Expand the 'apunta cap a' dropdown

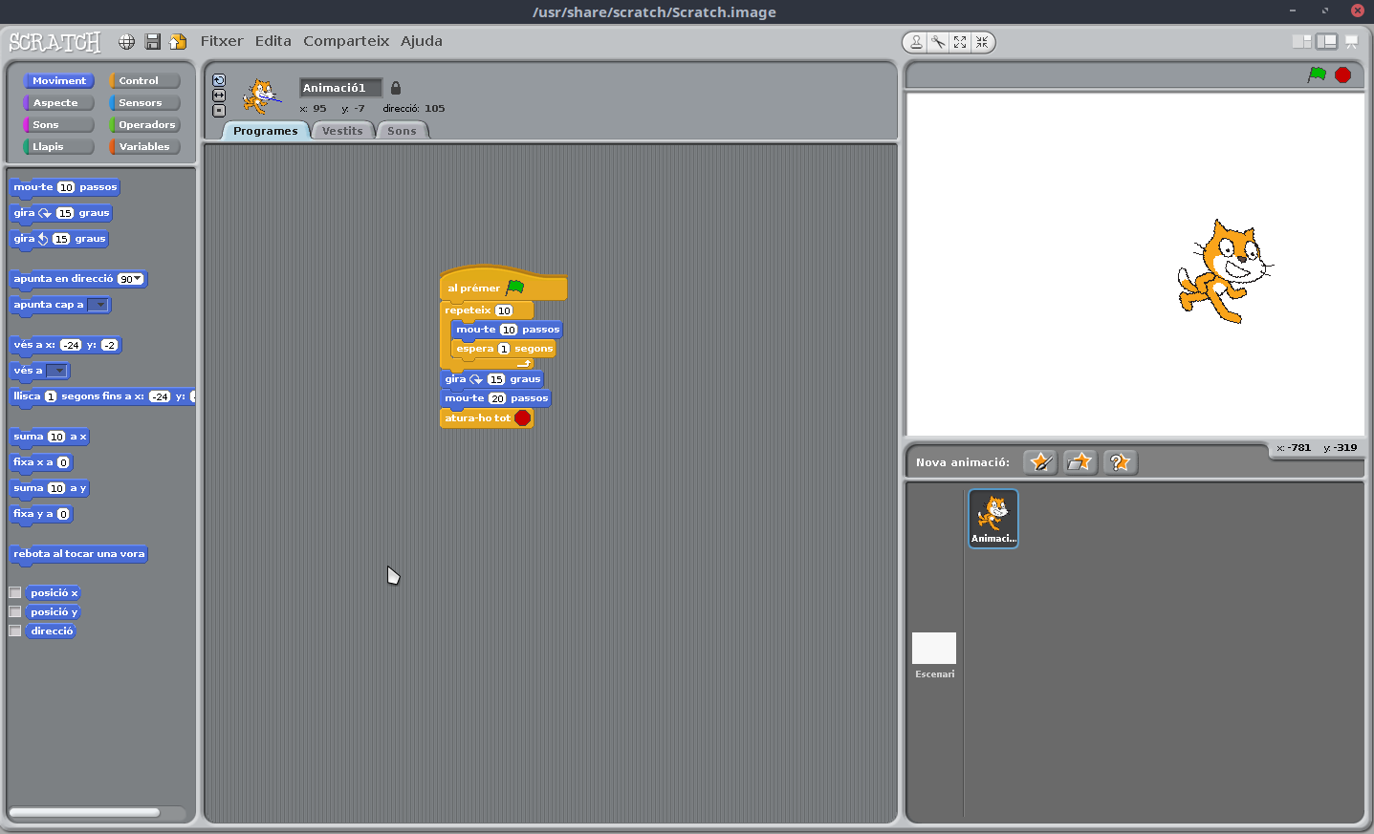98,306
